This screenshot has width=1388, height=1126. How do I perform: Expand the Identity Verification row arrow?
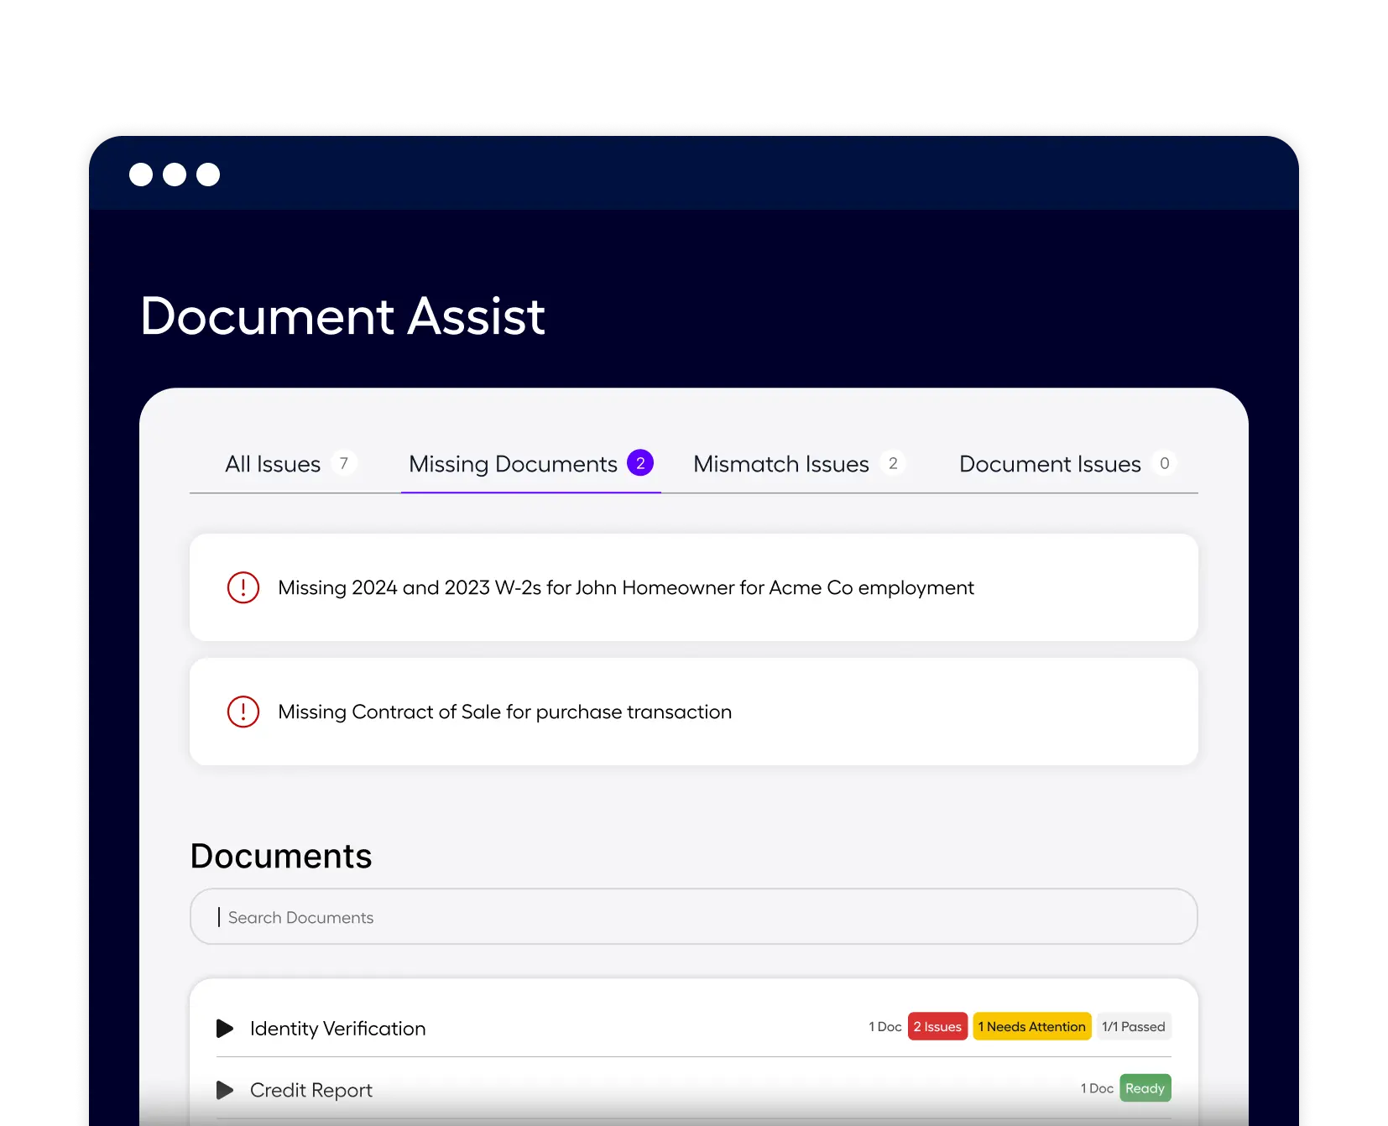click(225, 1028)
